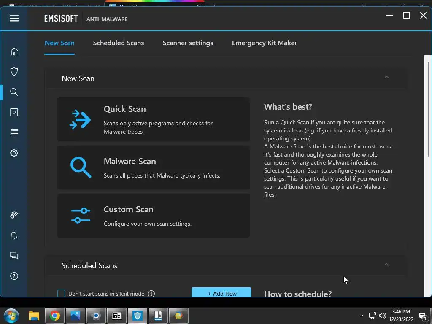Image resolution: width=432 pixels, height=324 pixels.
Task: Start a Quick Scan
Action: click(x=154, y=119)
